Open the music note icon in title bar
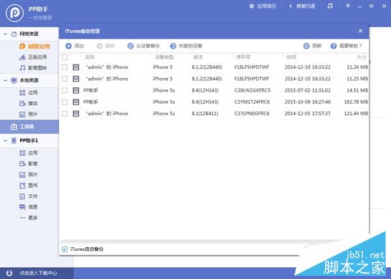Viewport: 391px width, 279px height. tap(330, 6)
